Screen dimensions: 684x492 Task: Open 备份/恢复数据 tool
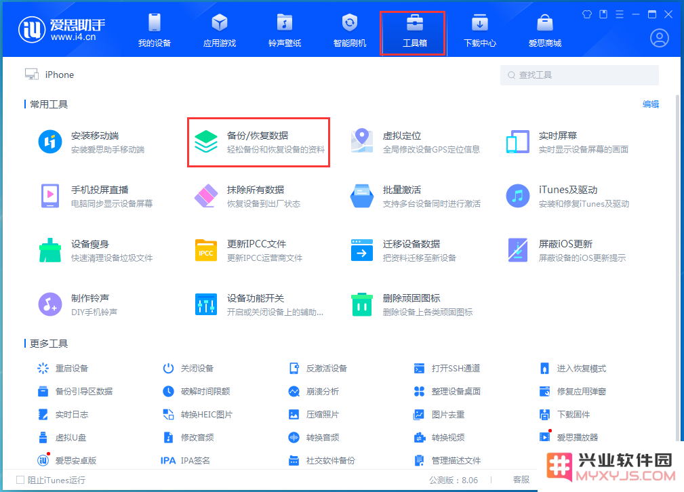click(x=259, y=142)
